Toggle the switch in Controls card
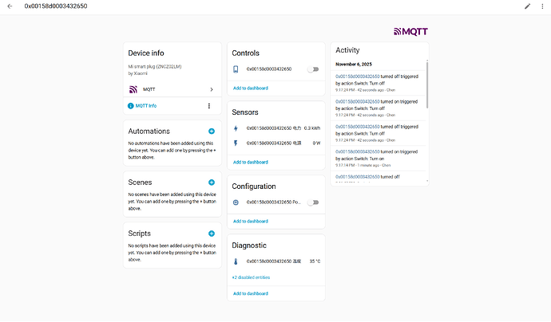 (312, 69)
